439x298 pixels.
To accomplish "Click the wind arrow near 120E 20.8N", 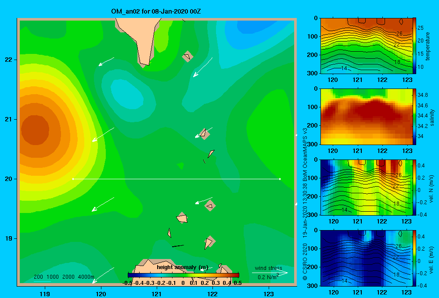I will pos(103,135).
